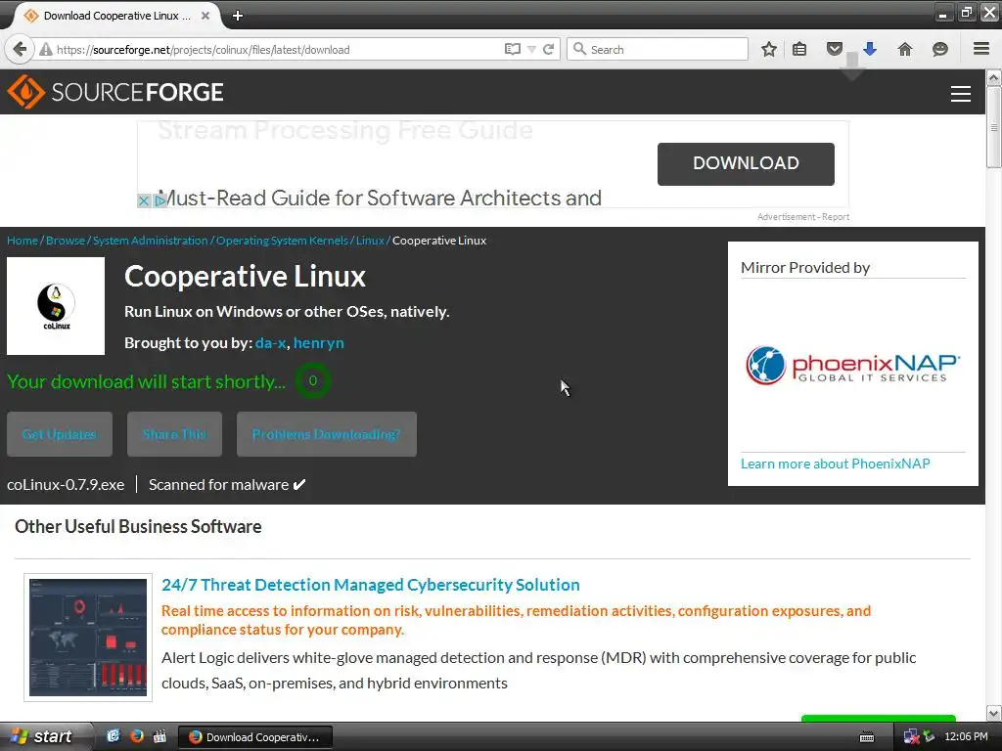Click the Share This button

[174, 434]
